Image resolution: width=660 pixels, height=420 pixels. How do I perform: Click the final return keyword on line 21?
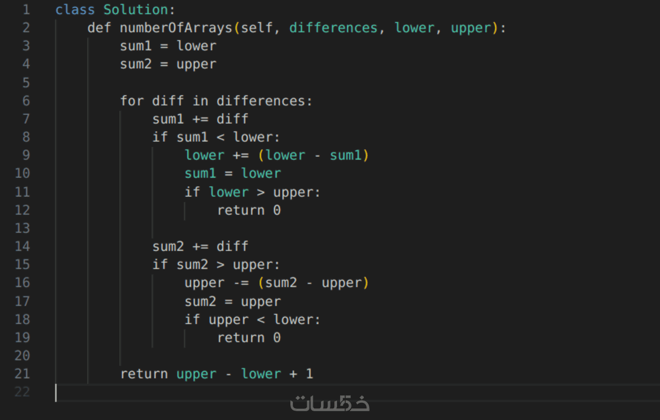click(144, 374)
